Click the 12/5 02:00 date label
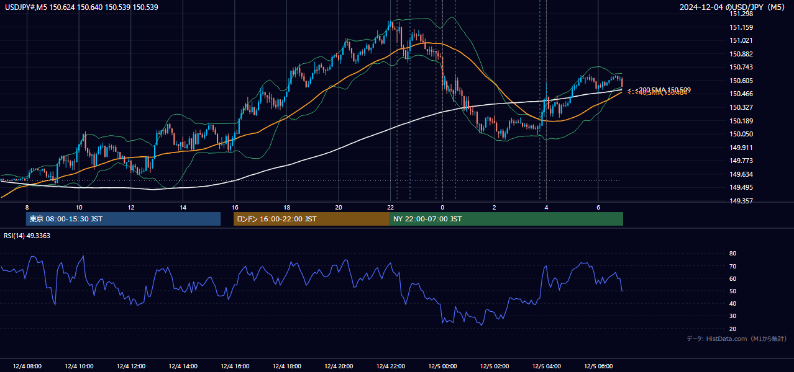The width and height of the screenshot is (794, 372). [x=495, y=366]
